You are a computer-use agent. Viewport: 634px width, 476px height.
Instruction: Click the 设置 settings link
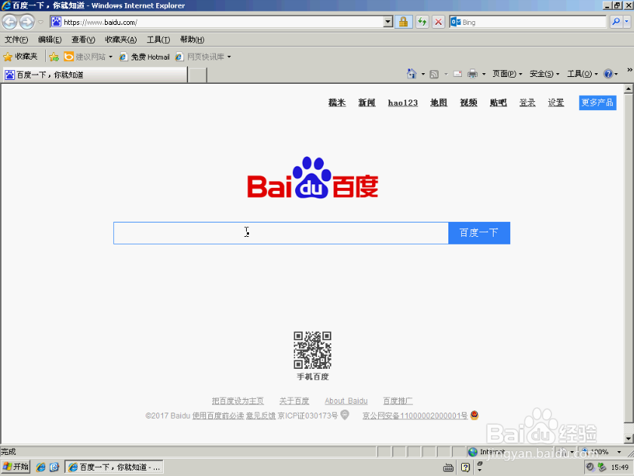[556, 103]
